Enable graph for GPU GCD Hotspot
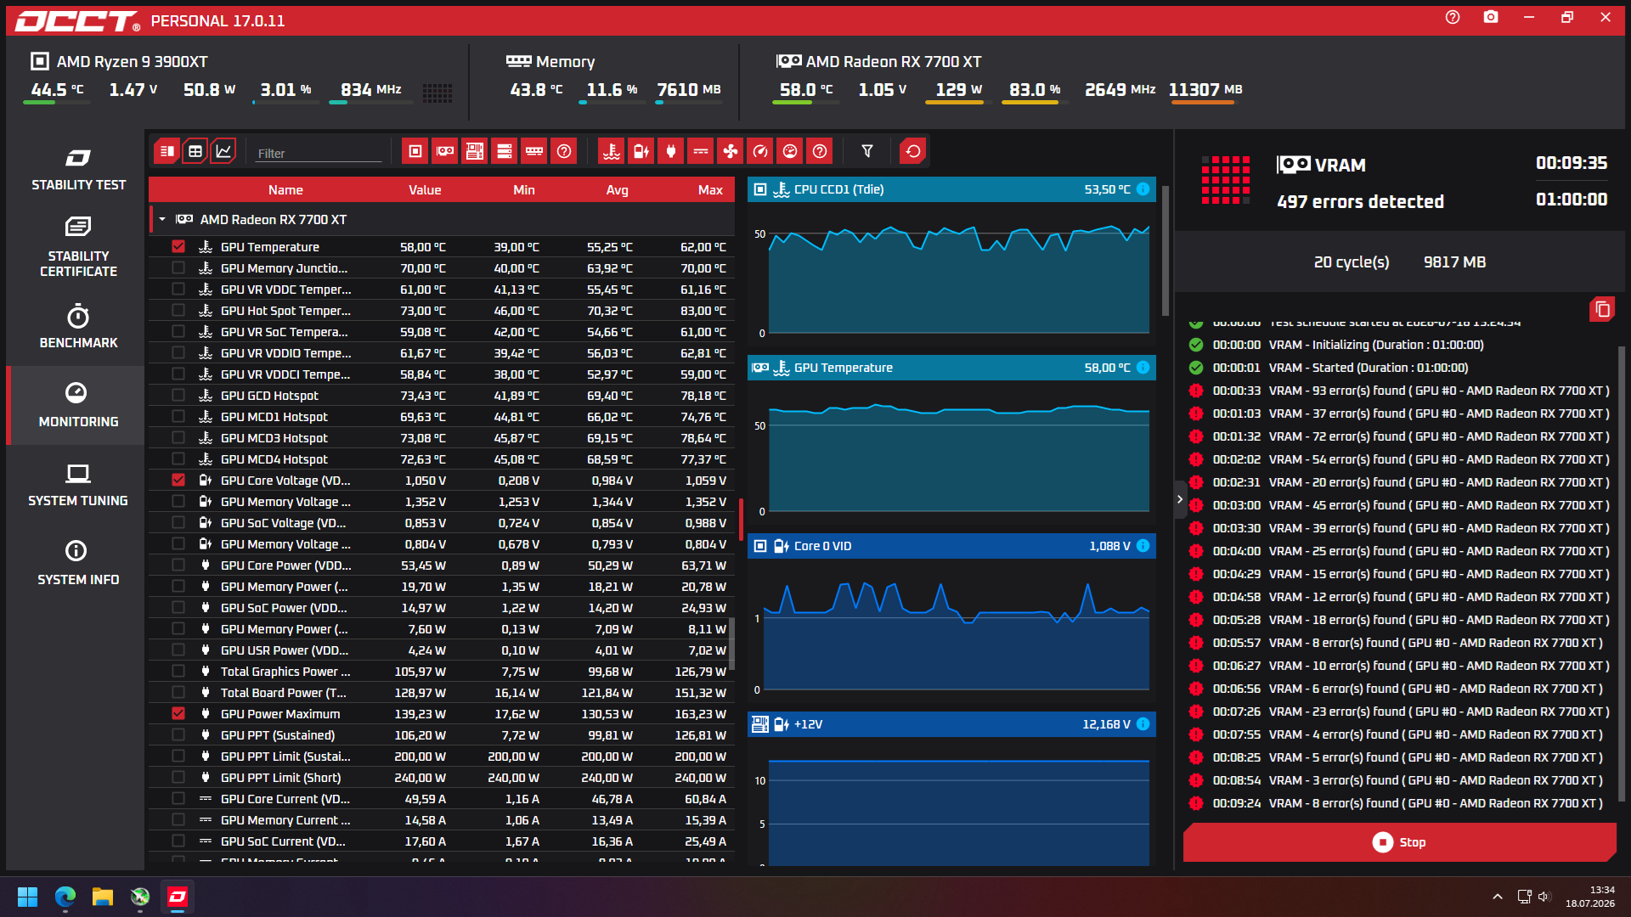1631x917 pixels. click(x=178, y=395)
